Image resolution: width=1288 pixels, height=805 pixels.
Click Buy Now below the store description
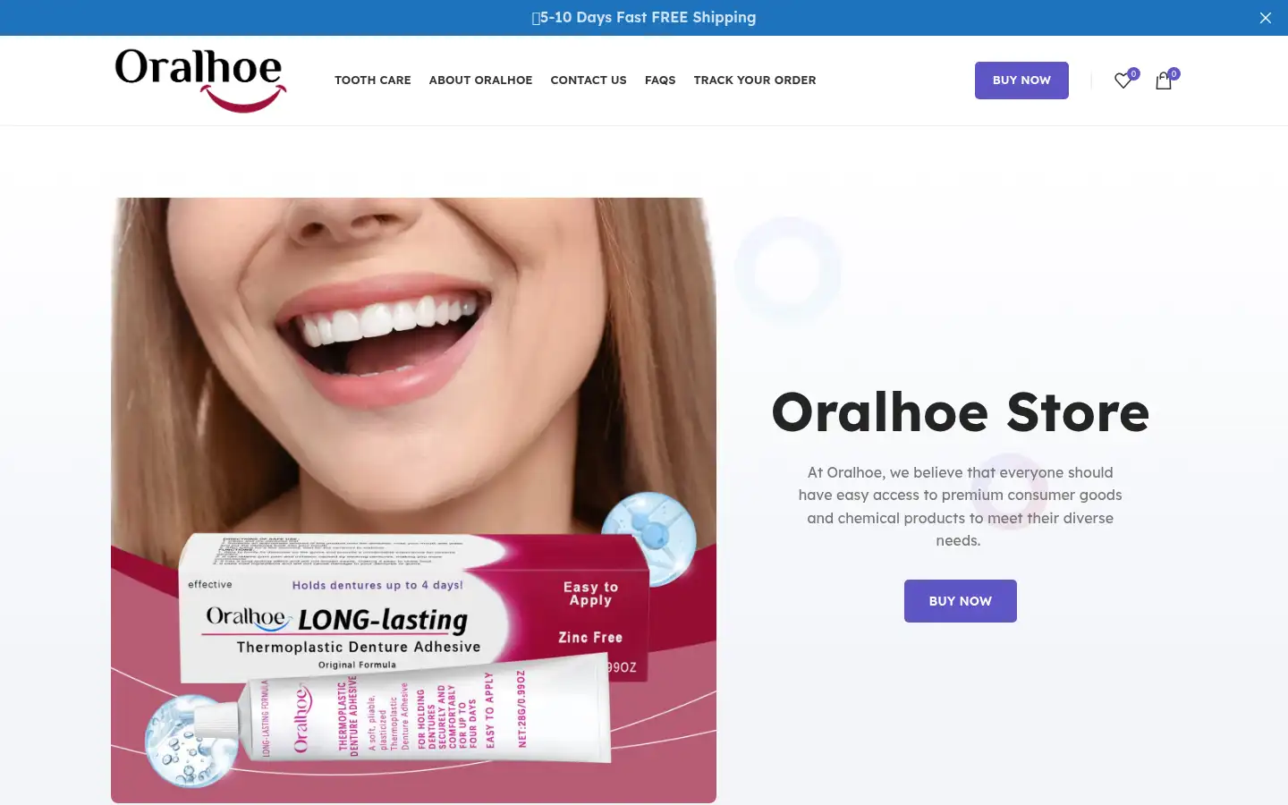point(960,601)
